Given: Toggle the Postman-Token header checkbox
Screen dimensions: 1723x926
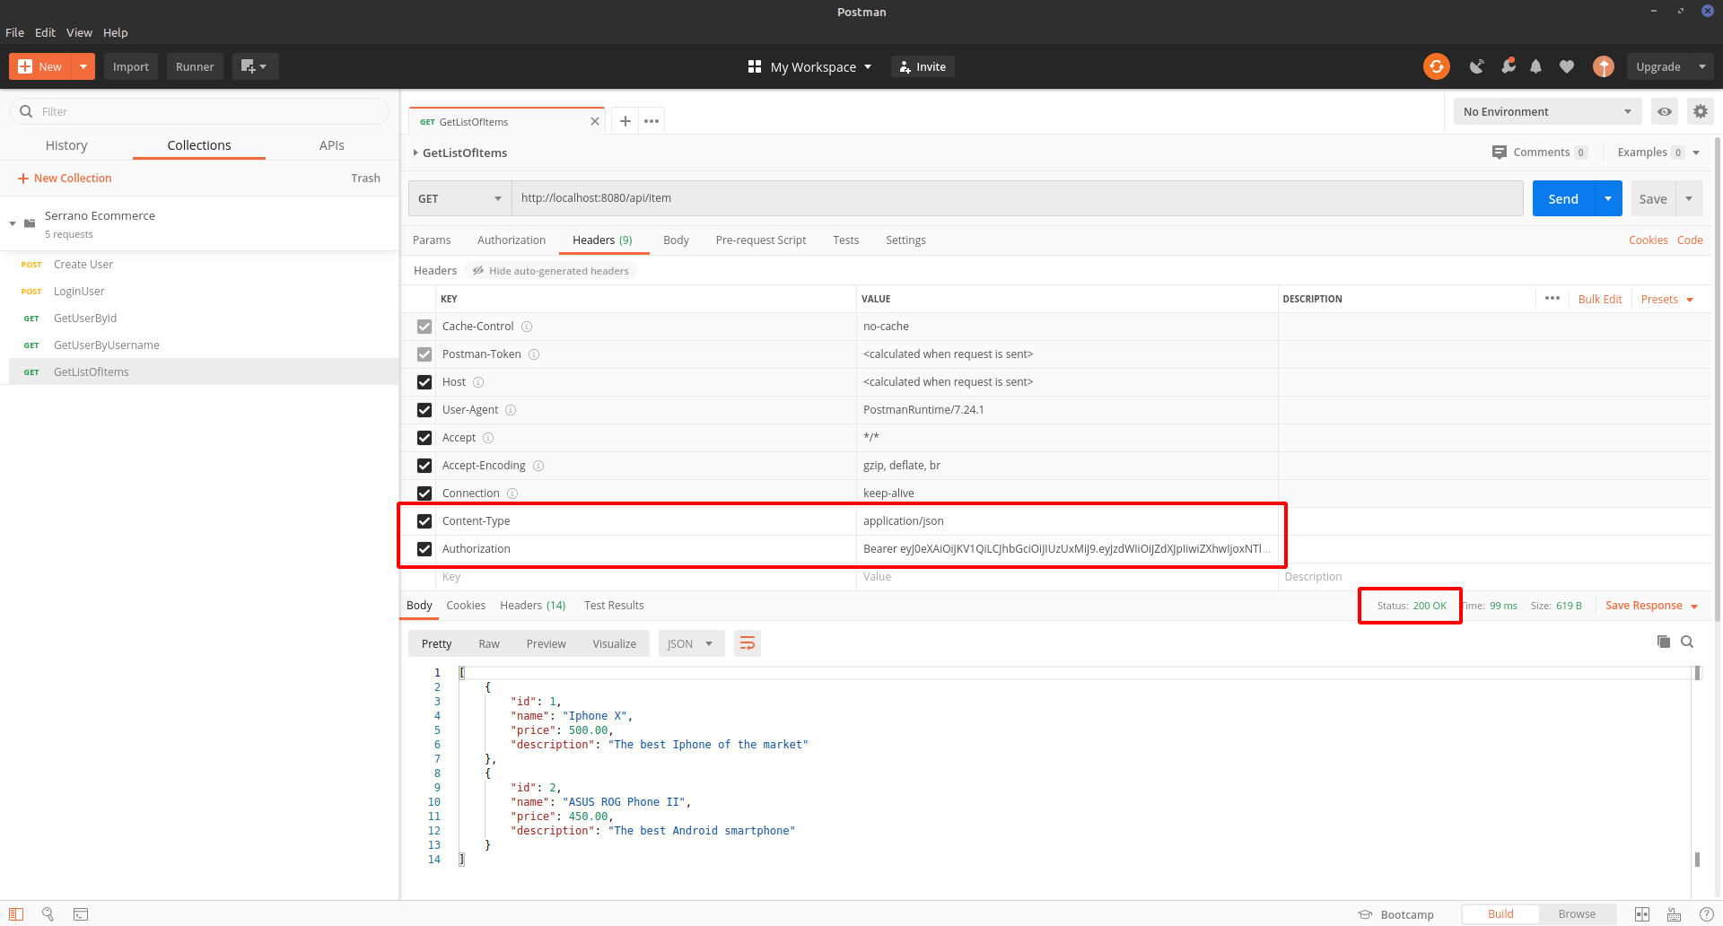Looking at the screenshot, I should [x=424, y=354].
